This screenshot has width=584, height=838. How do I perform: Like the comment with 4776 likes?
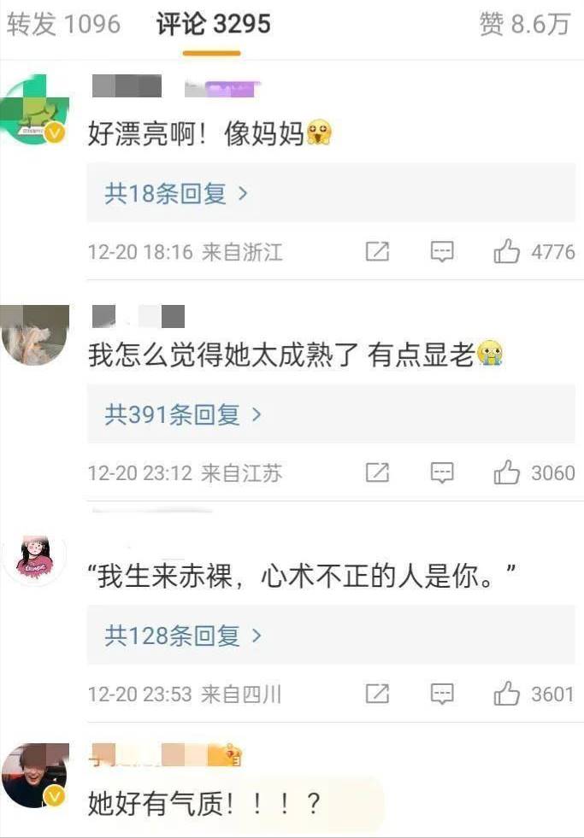[x=534, y=251]
